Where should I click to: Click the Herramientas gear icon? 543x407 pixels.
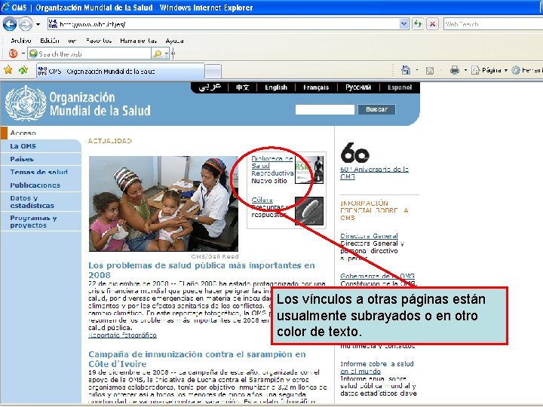click(x=516, y=70)
